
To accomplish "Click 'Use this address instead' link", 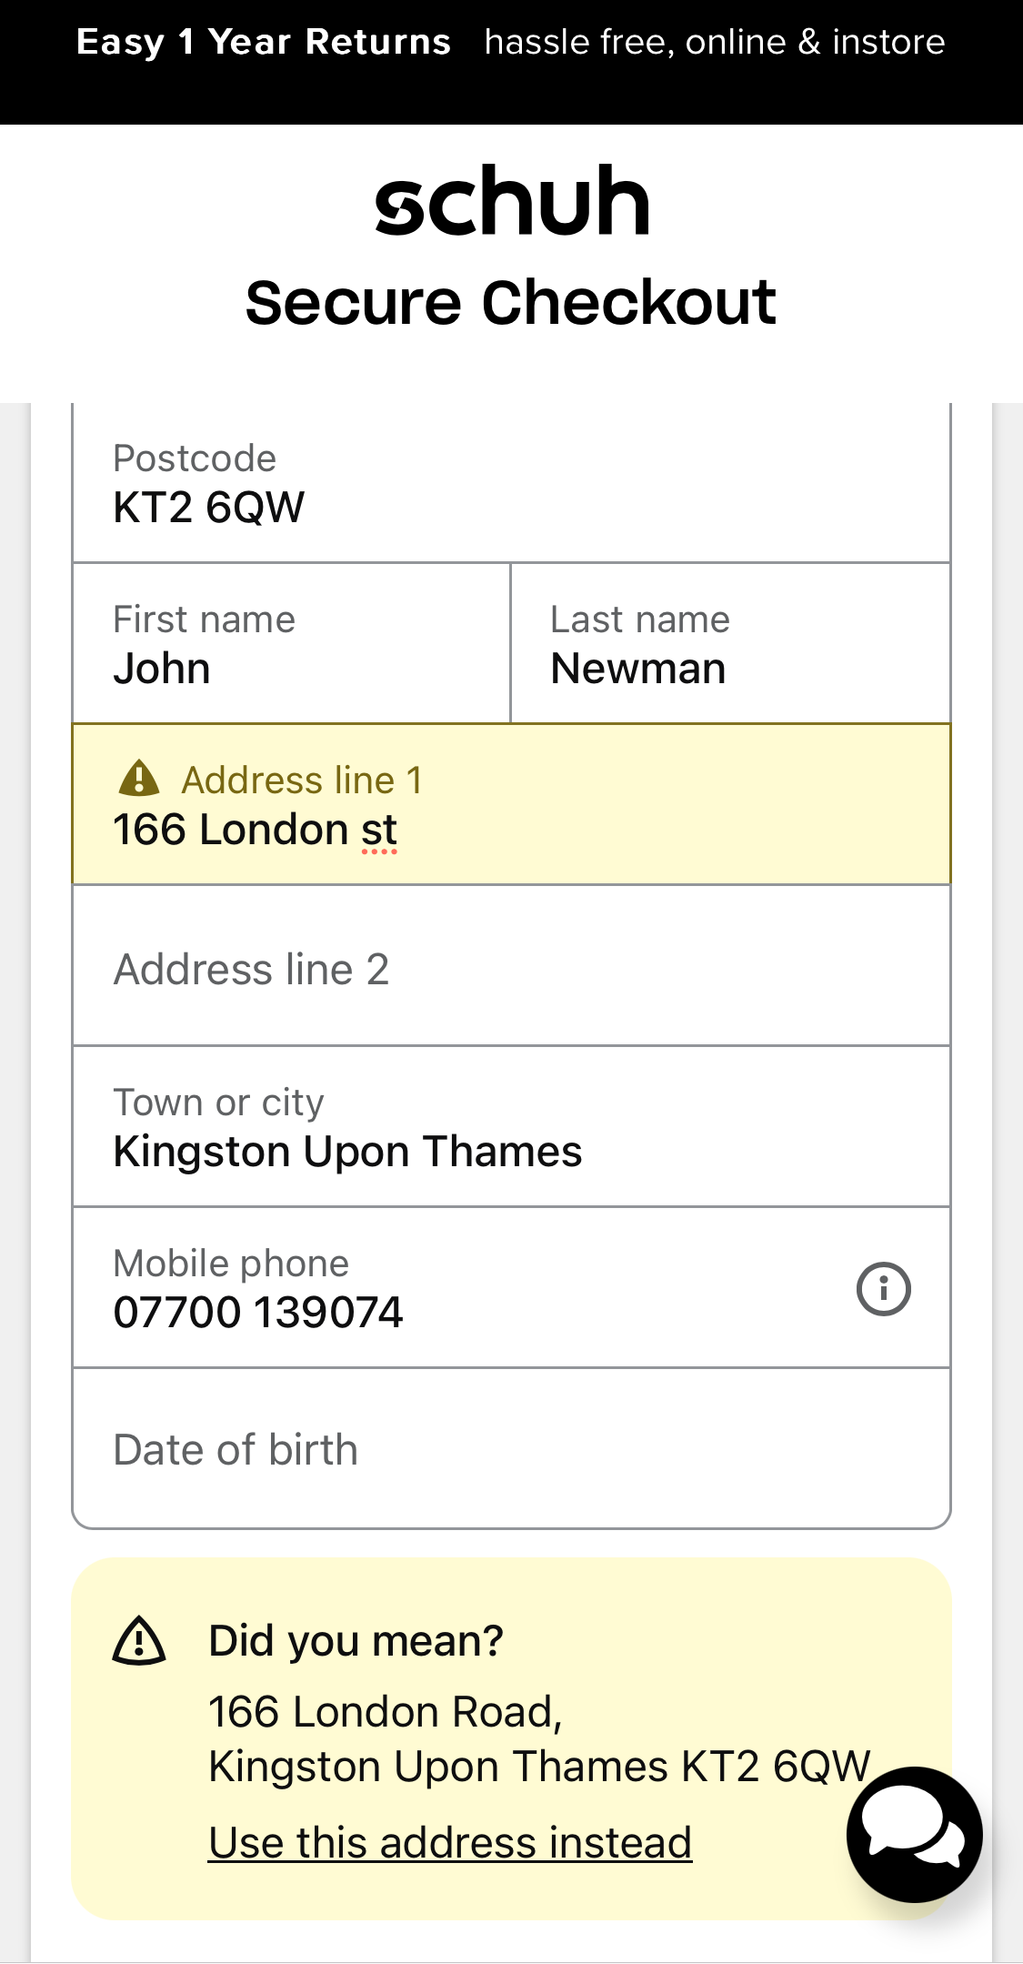I will 450,1841.
